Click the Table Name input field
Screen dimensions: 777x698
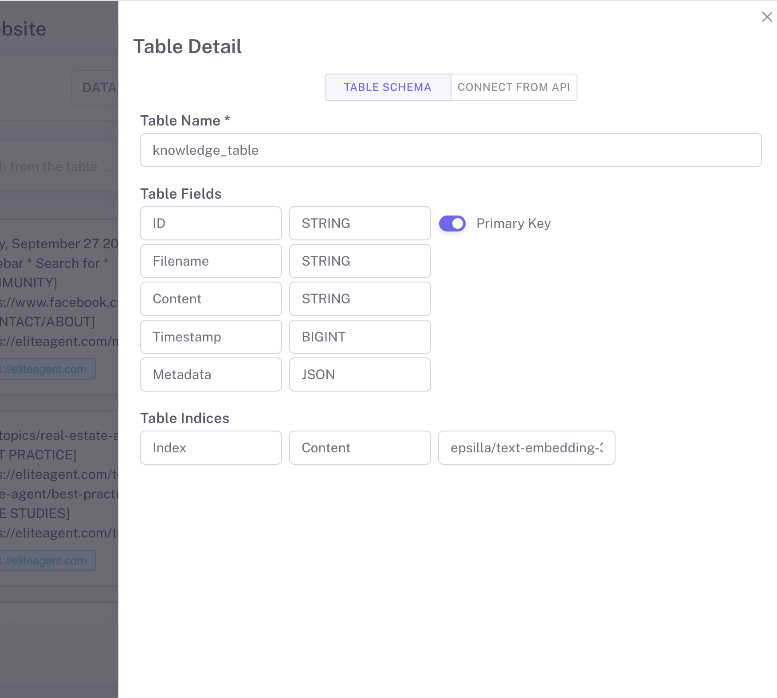click(x=451, y=150)
